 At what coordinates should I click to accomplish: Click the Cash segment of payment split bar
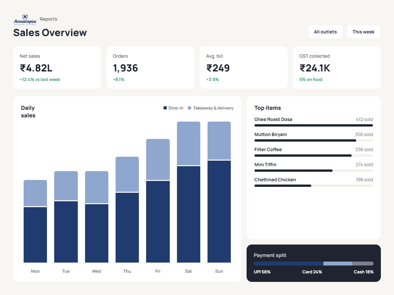[x=363, y=264]
